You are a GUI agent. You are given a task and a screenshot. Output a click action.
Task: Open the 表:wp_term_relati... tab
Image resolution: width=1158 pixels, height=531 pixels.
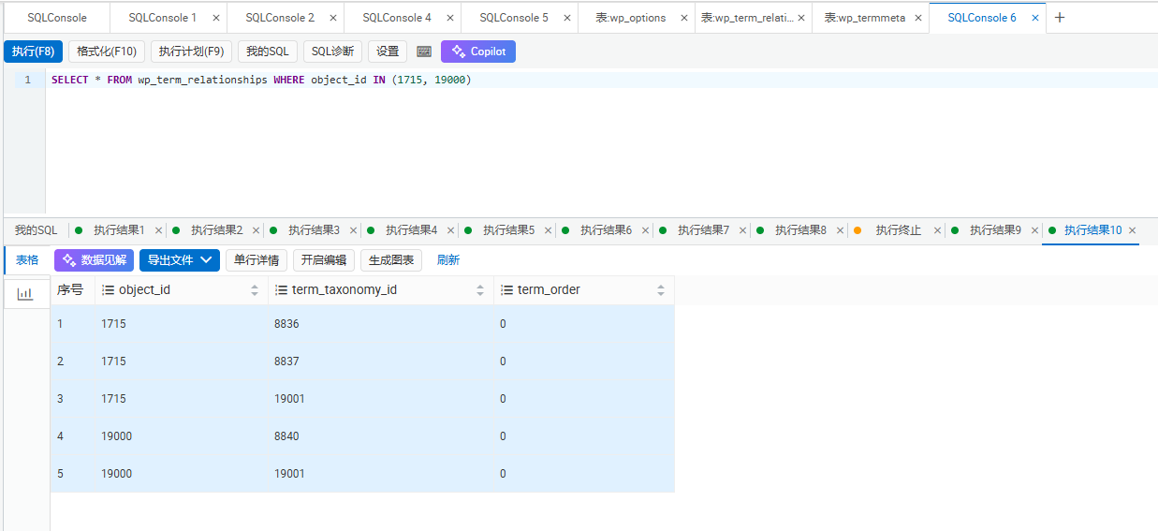(x=747, y=18)
